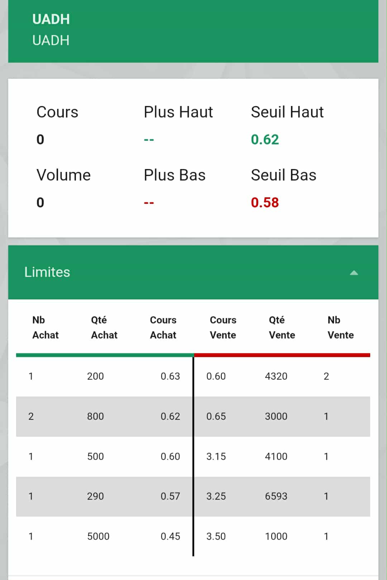The height and width of the screenshot is (580, 387).
Task: Select buy price 0.63 in order book
Action: [x=170, y=376]
